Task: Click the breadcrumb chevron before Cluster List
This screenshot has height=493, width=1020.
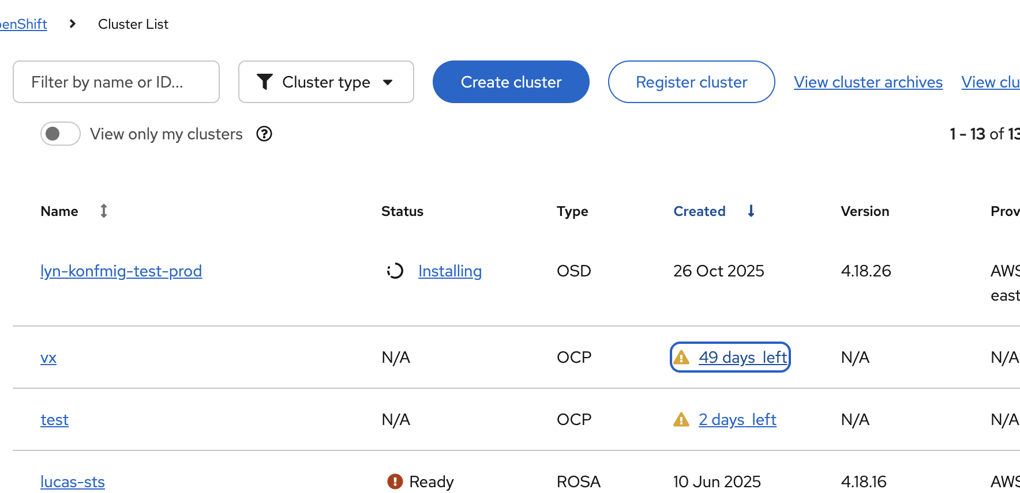Action: [x=73, y=24]
